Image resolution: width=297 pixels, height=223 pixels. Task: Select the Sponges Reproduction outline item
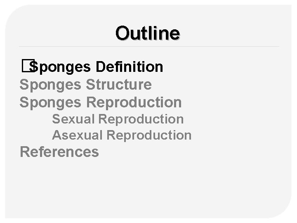coord(100,102)
